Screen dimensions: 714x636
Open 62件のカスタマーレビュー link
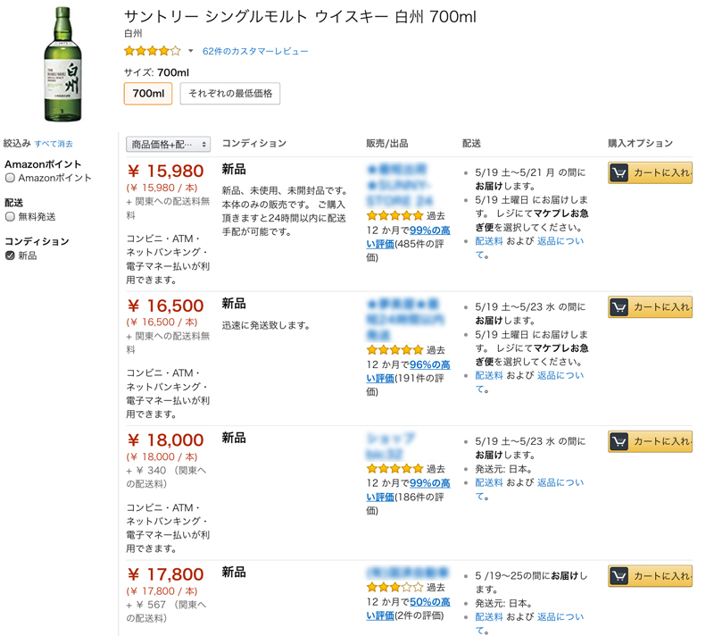coord(255,52)
